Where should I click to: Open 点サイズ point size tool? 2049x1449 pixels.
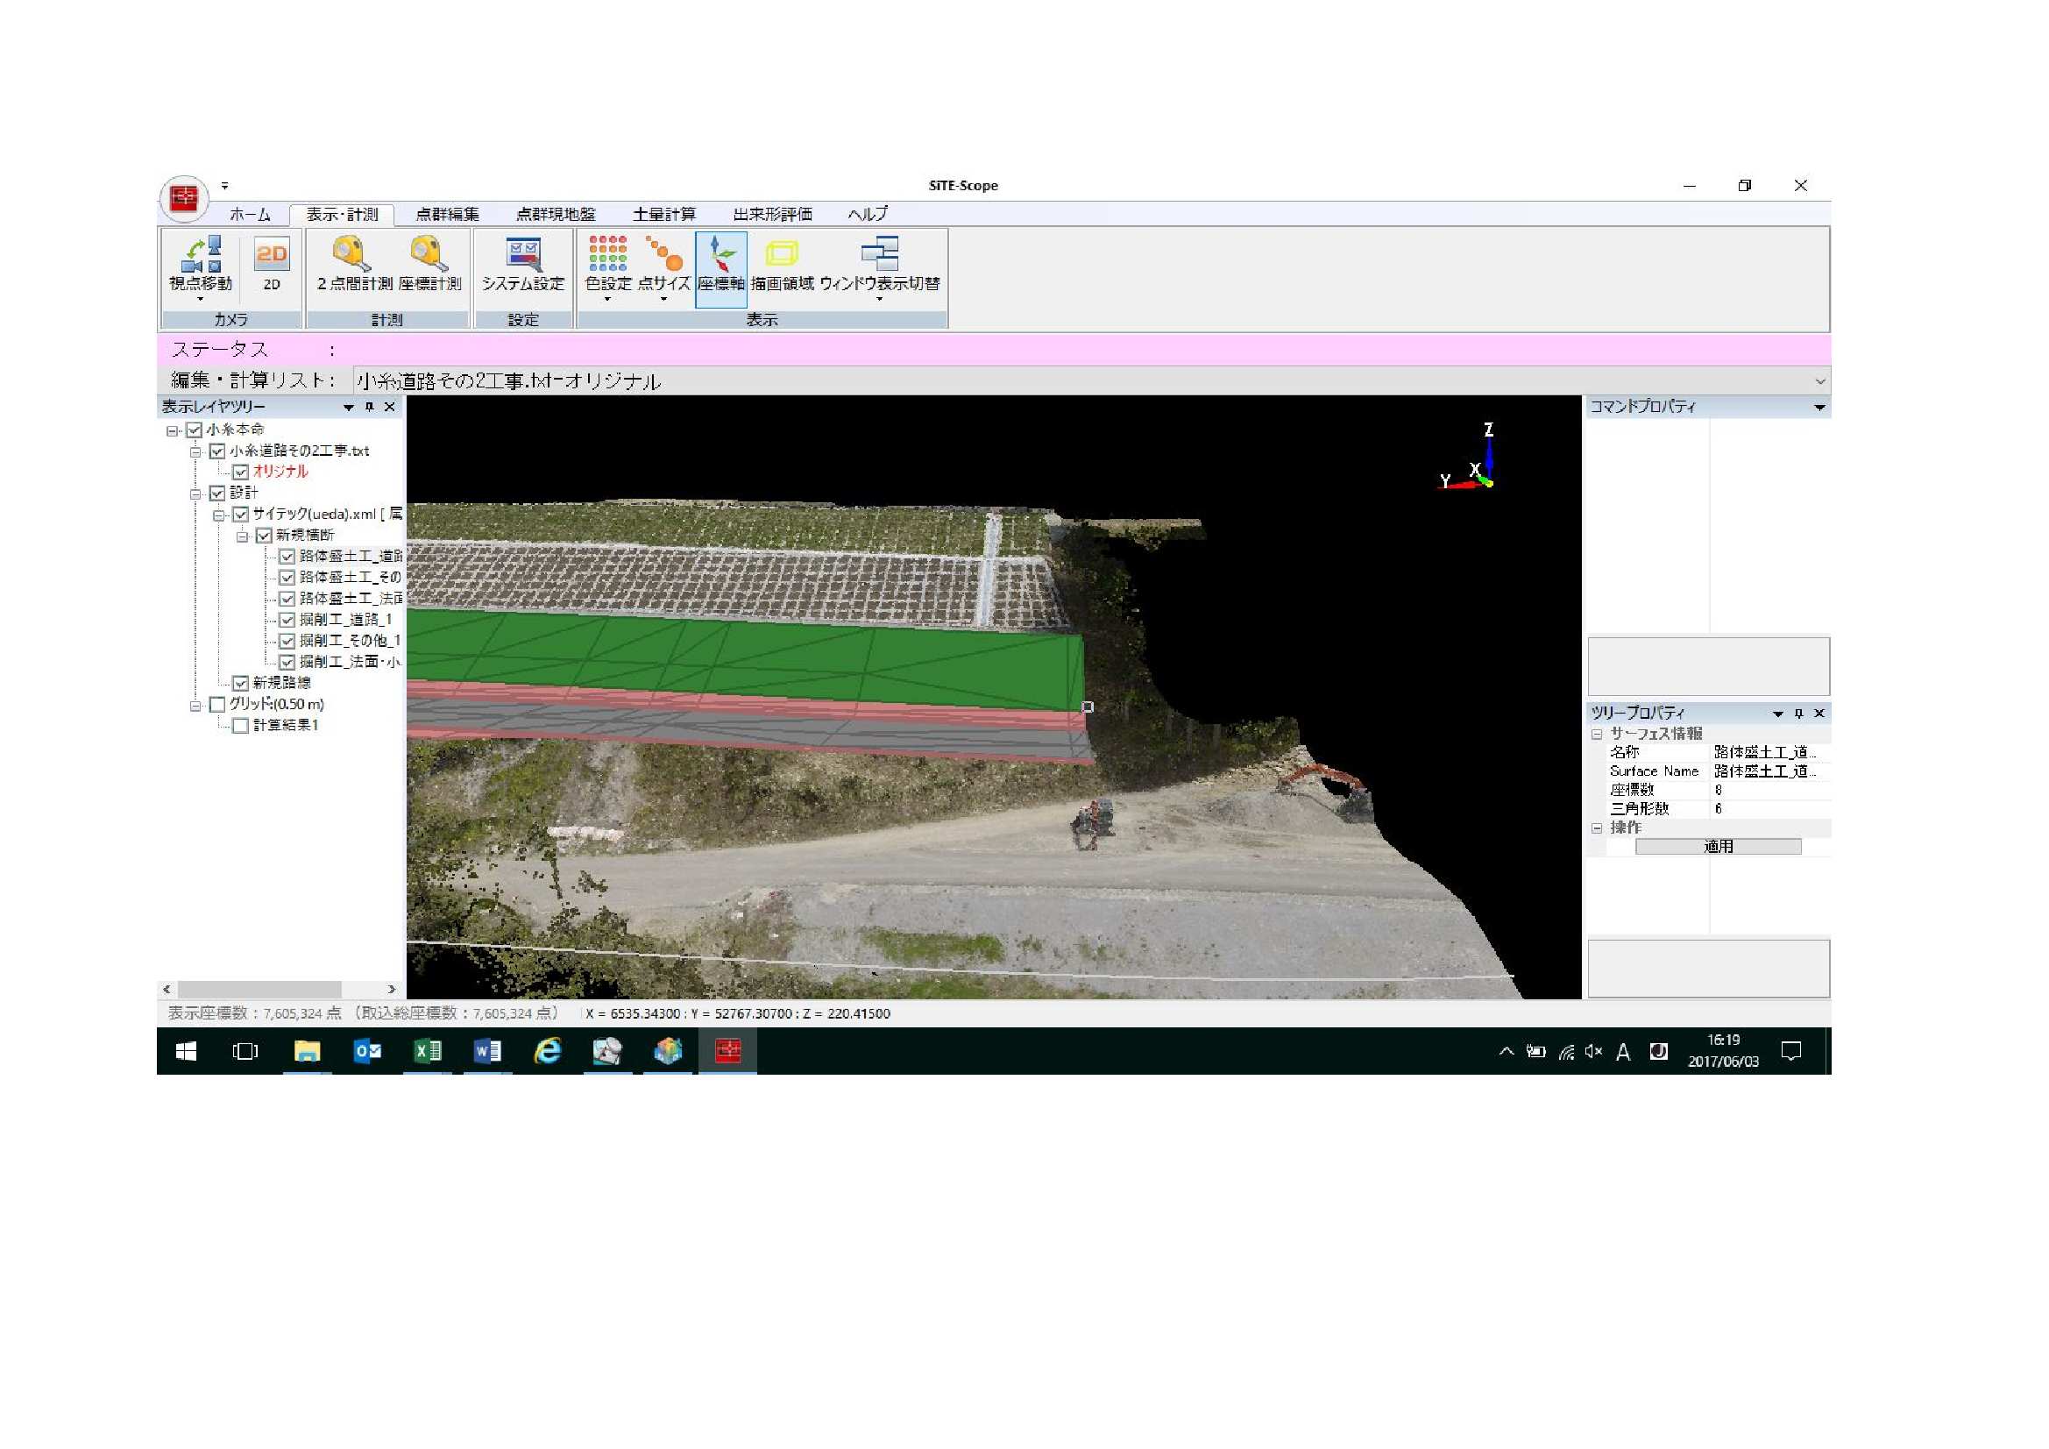(664, 255)
